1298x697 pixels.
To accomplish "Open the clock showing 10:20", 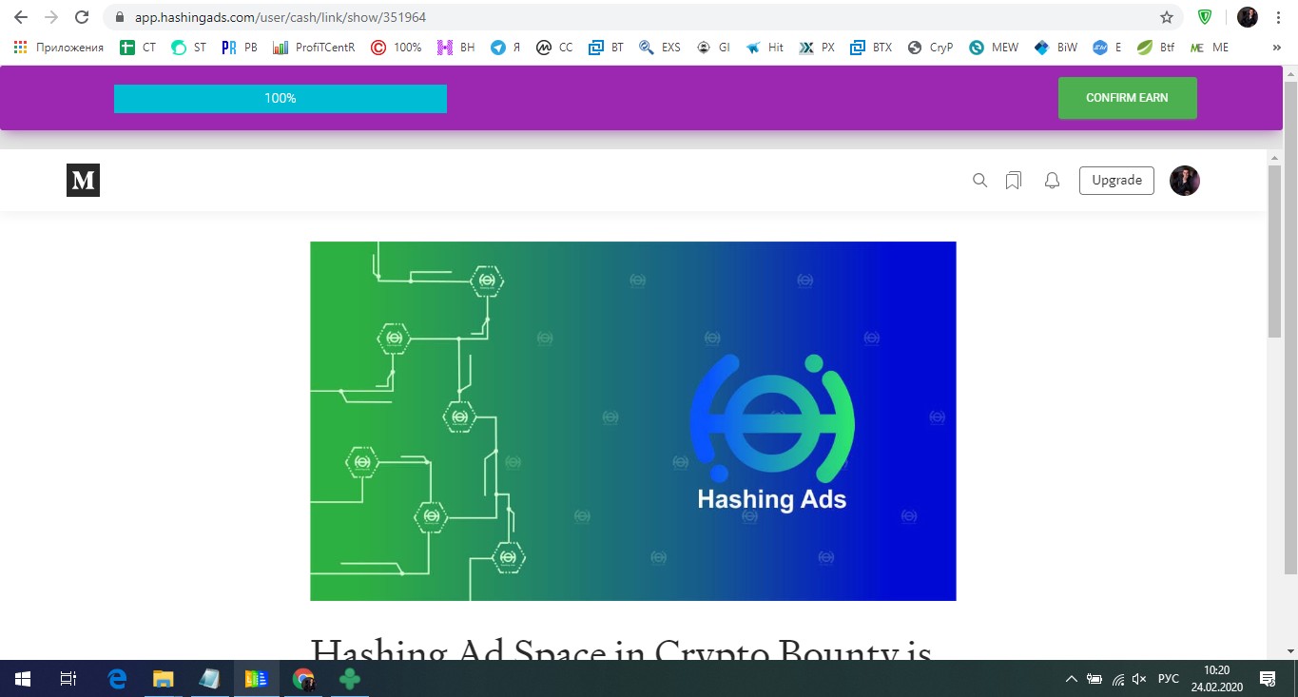I will 1217,679.
